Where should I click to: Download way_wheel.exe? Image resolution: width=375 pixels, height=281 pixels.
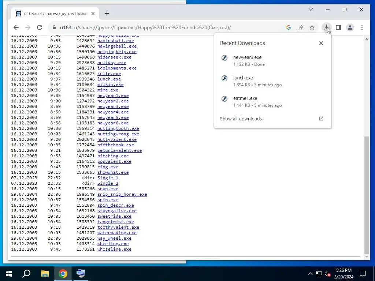(x=114, y=239)
